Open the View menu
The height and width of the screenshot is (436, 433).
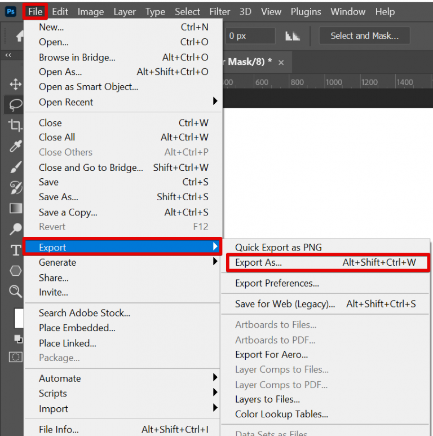pos(271,12)
